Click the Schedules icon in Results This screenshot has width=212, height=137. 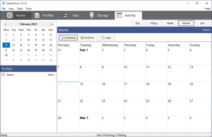[62, 38]
